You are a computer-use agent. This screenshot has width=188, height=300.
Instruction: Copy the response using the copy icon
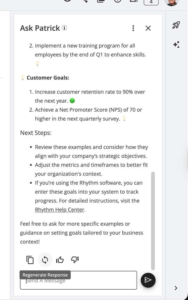30,260
